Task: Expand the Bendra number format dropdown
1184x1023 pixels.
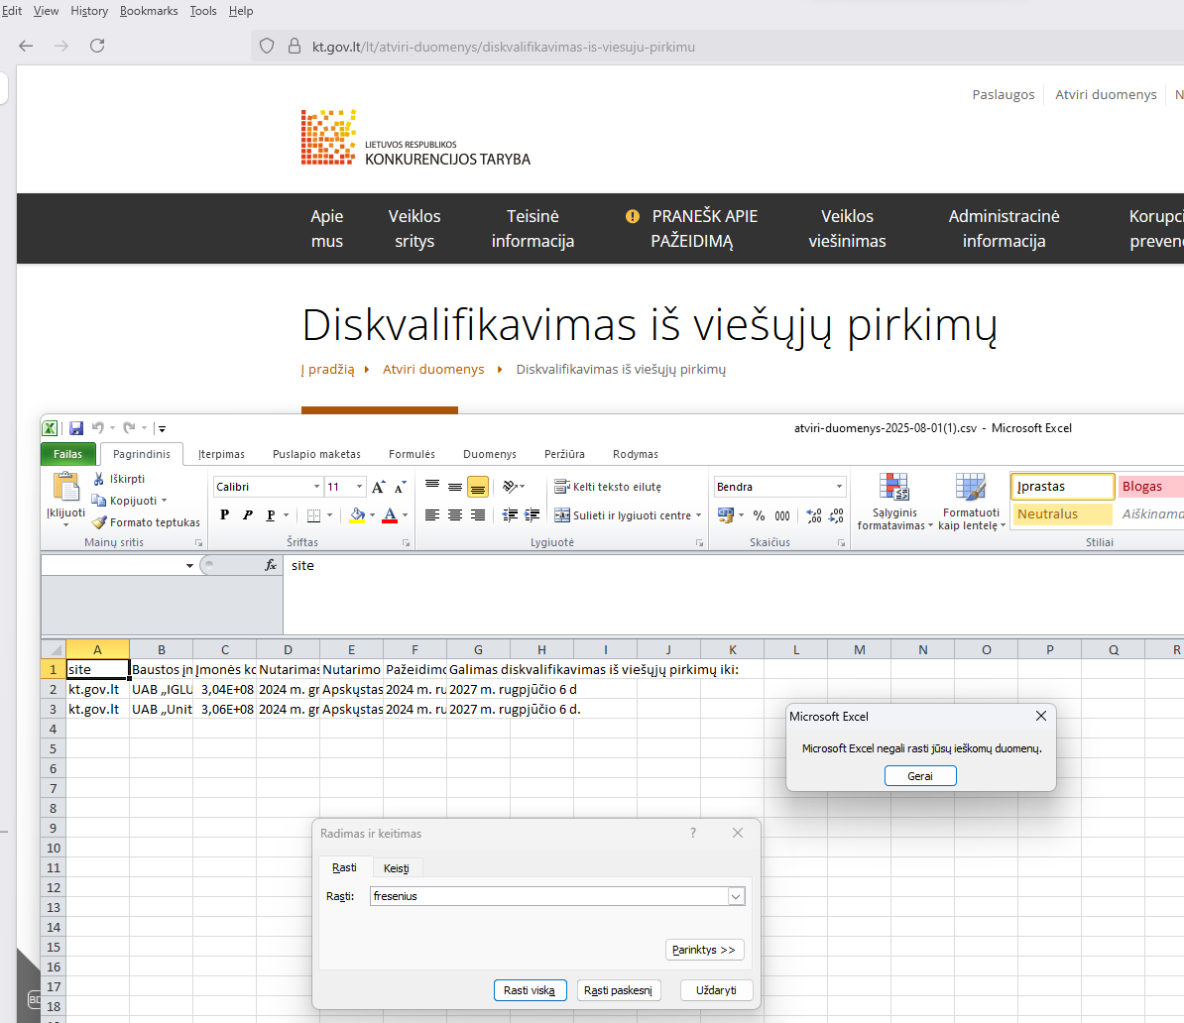Action: coord(839,487)
